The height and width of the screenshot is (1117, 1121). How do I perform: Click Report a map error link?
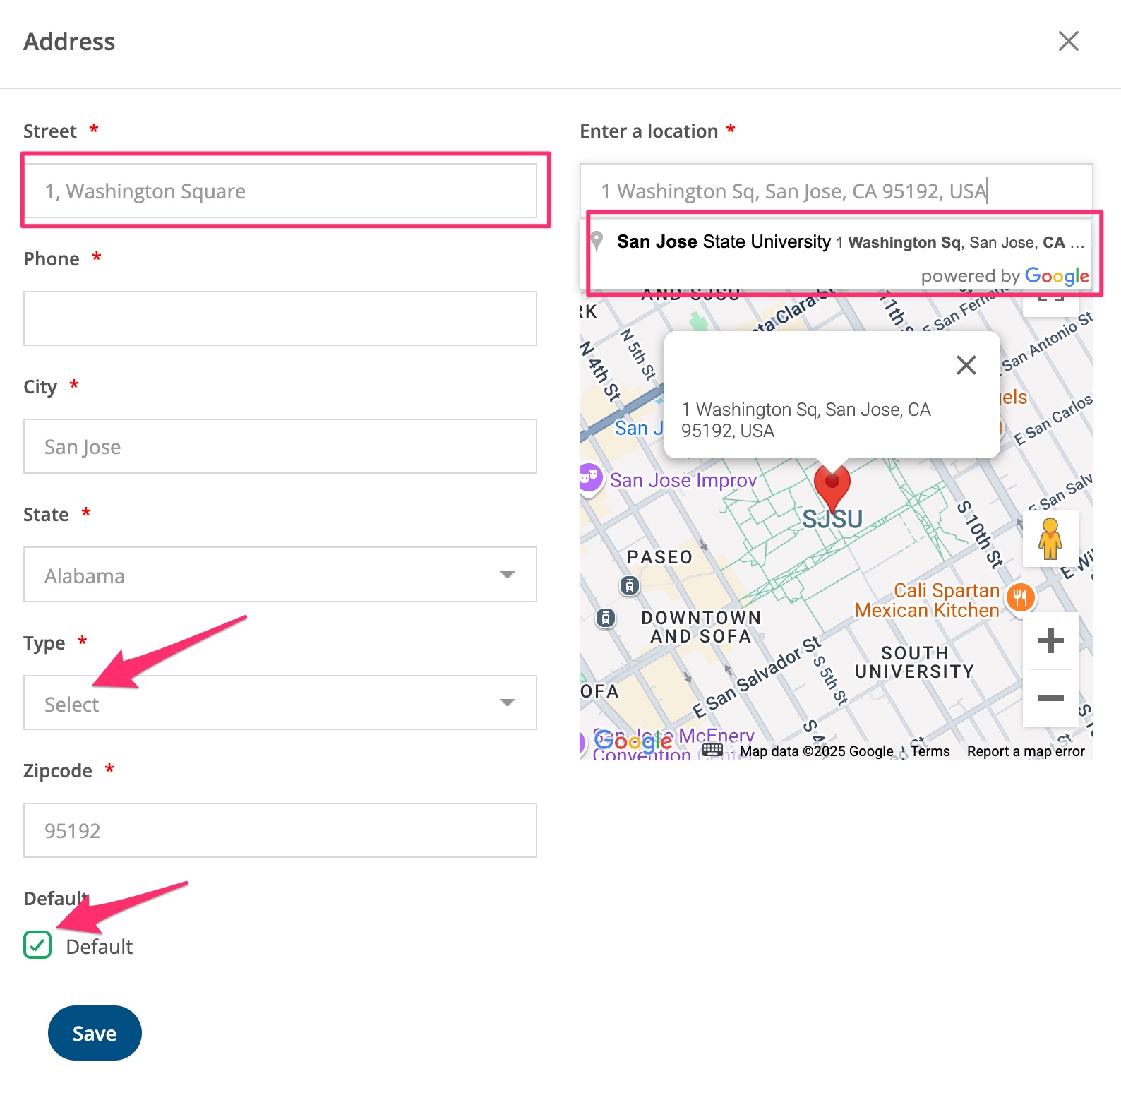pyautogui.click(x=1025, y=751)
